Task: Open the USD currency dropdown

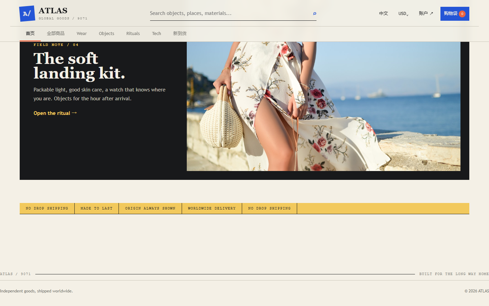Action: click(x=403, y=14)
